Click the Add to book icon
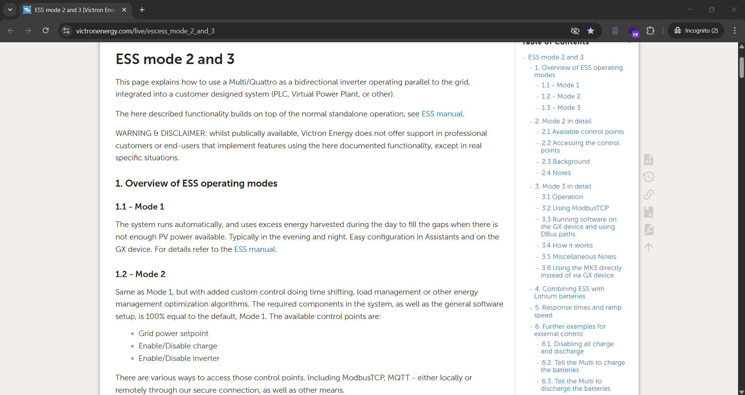The image size is (745, 395). point(648,212)
